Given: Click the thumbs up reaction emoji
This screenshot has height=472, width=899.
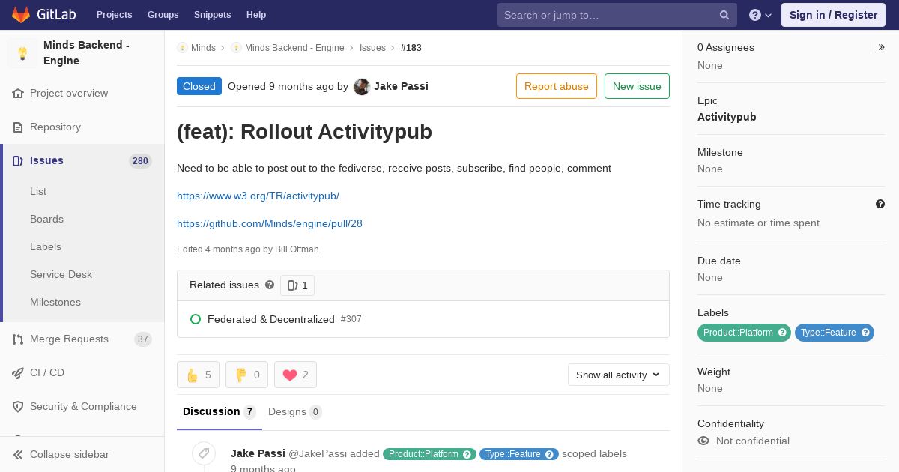Looking at the screenshot, I should [193, 375].
